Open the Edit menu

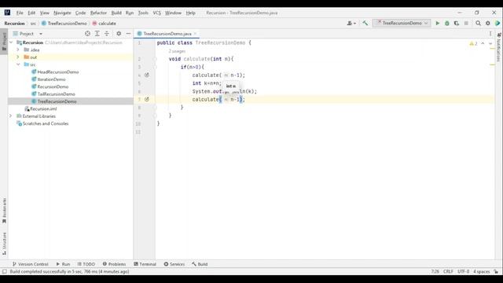(31, 13)
